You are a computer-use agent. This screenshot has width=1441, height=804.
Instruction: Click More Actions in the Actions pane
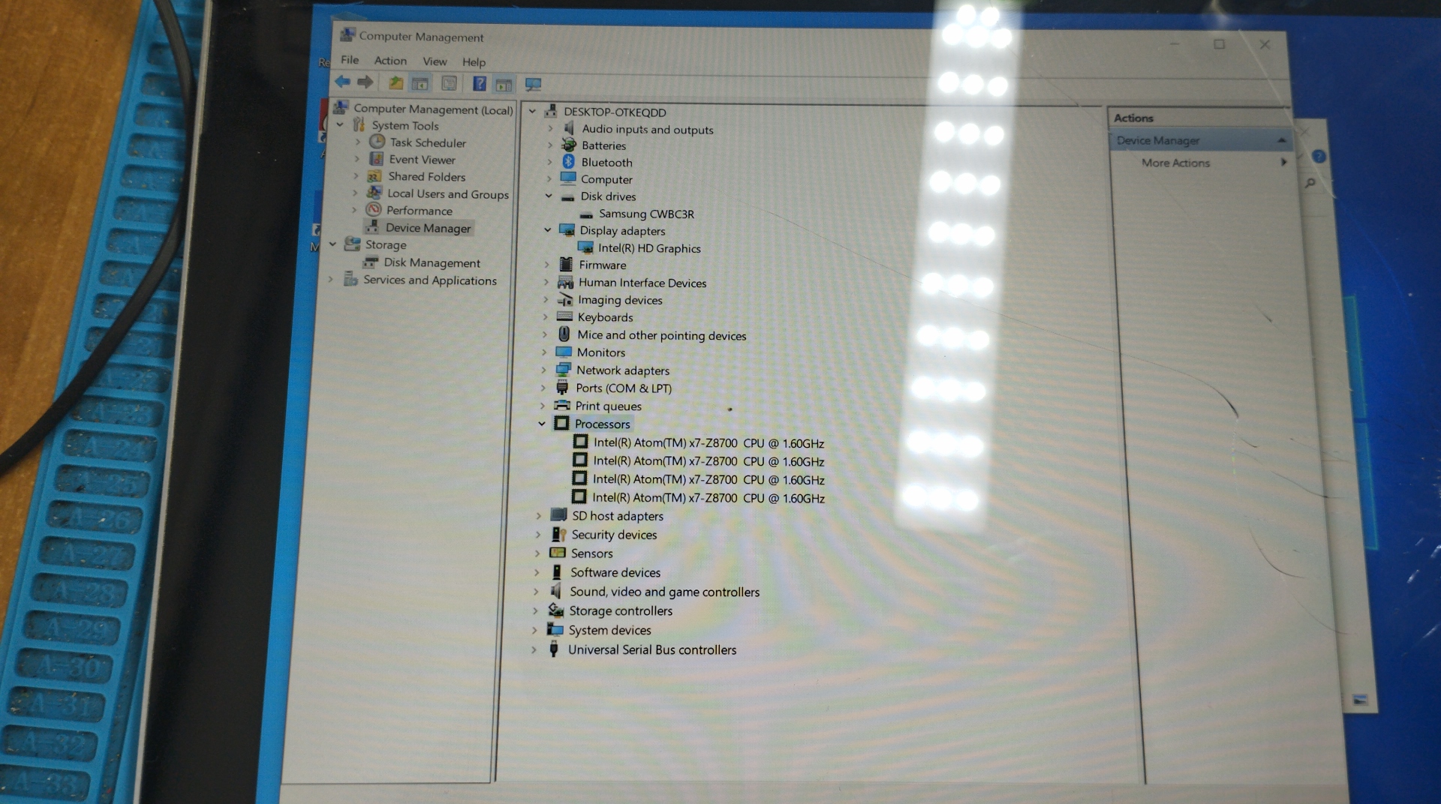click(1175, 163)
